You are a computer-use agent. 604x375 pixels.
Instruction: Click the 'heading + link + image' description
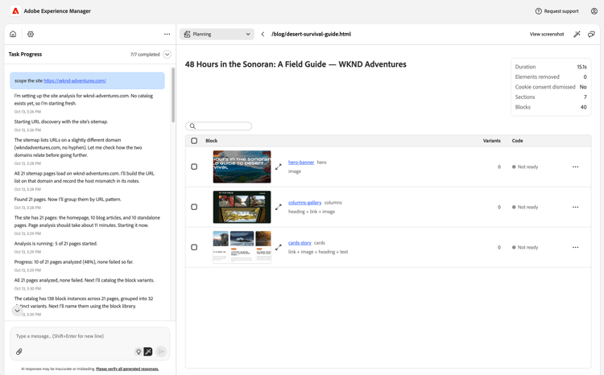tap(312, 212)
